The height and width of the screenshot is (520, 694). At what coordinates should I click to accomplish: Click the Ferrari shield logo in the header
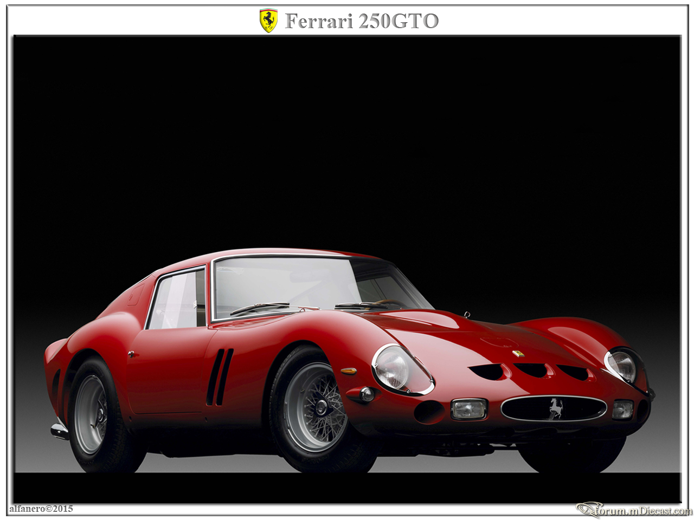click(268, 21)
